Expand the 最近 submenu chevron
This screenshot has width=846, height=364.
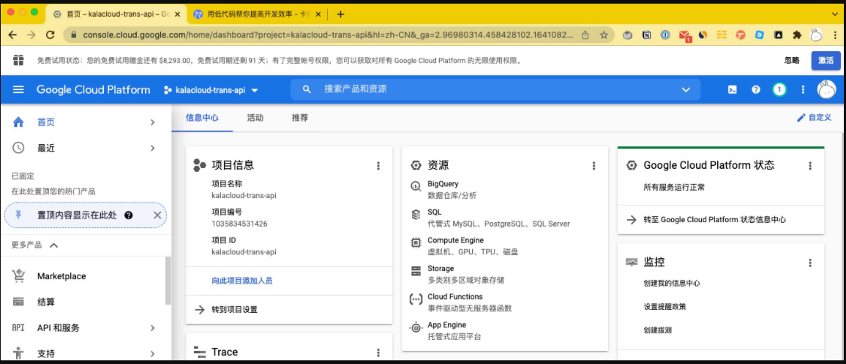click(152, 148)
